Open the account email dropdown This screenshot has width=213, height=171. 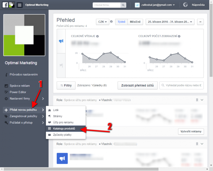(x=158, y=5)
